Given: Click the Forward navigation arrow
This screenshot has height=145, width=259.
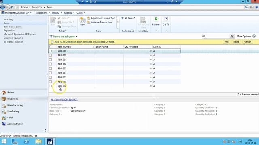Looking at the screenshot, I should coord(8,7).
